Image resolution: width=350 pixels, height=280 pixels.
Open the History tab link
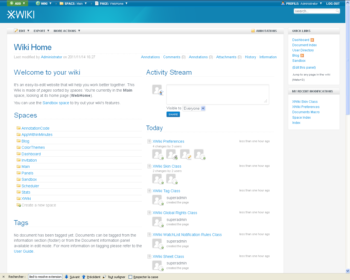[x=250, y=57]
